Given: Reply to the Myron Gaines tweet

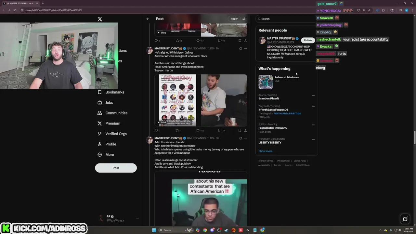Looking at the screenshot, I should tap(157, 130).
